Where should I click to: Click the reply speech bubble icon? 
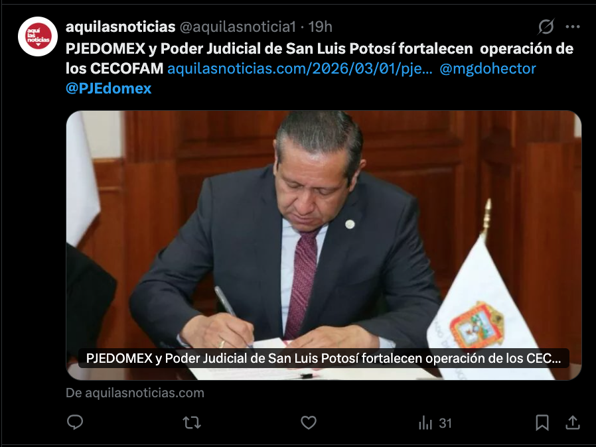pyautogui.click(x=75, y=422)
